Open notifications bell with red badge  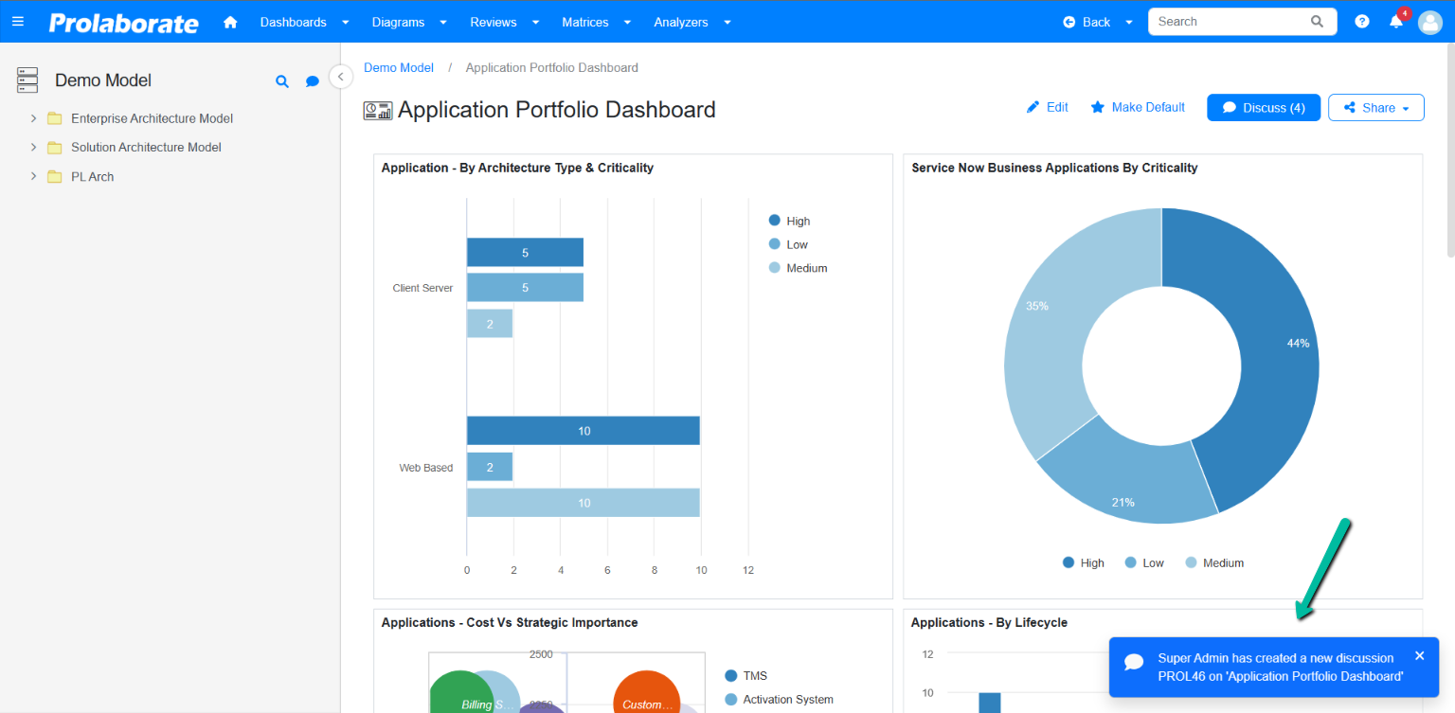[x=1398, y=20]
